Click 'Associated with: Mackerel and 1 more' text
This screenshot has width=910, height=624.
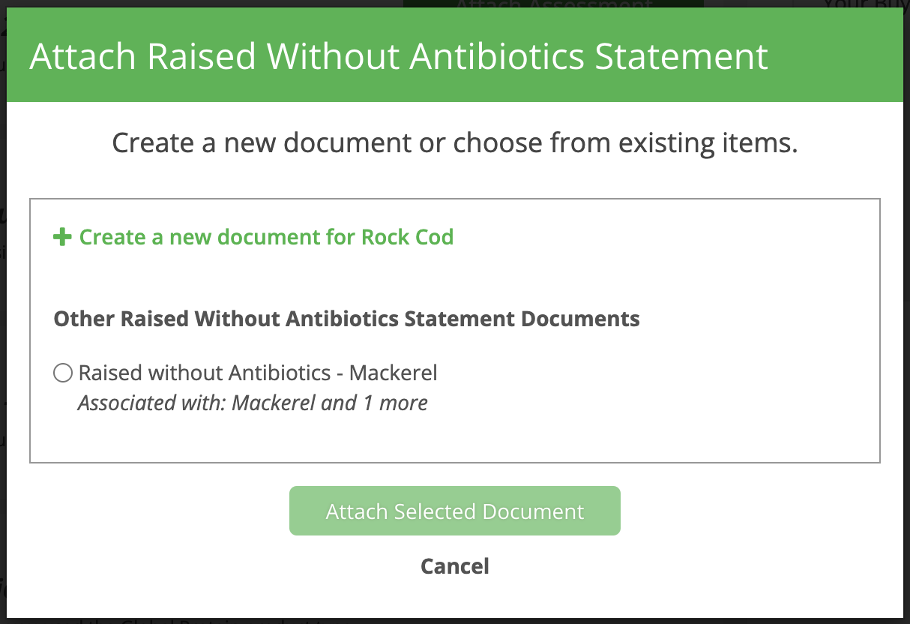point(253,403)
